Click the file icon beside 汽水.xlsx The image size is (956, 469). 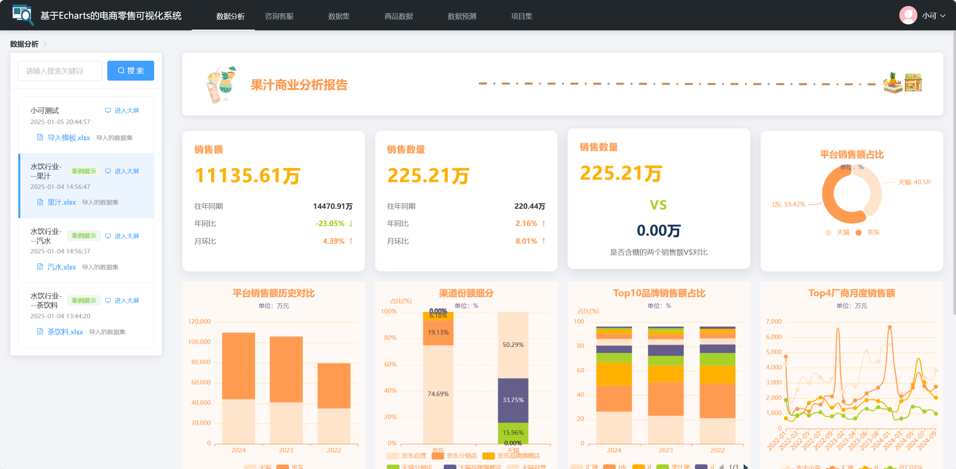click(40, 267)
